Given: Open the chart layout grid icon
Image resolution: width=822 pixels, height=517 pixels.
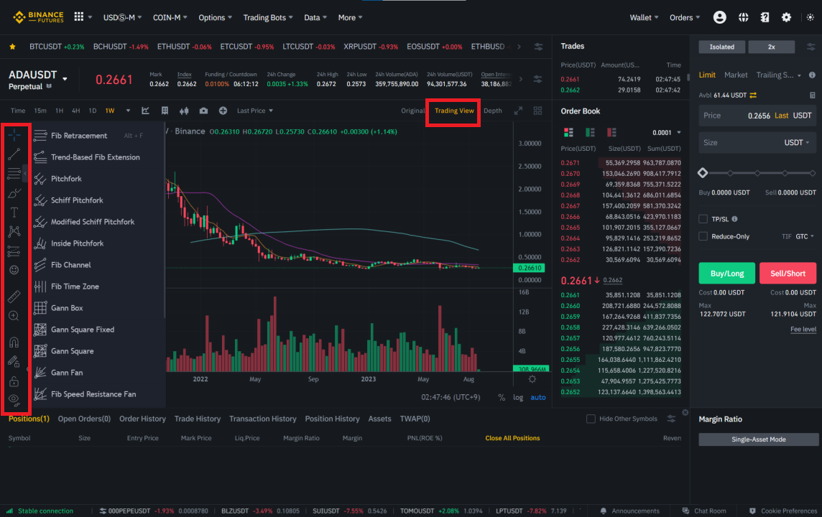Looking at the screenshot, I should 165,111.
